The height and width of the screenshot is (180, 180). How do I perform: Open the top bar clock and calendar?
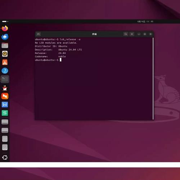145,22
